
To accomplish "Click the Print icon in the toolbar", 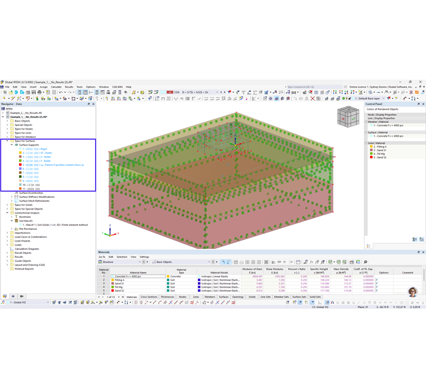I will (x=39, y=92).
